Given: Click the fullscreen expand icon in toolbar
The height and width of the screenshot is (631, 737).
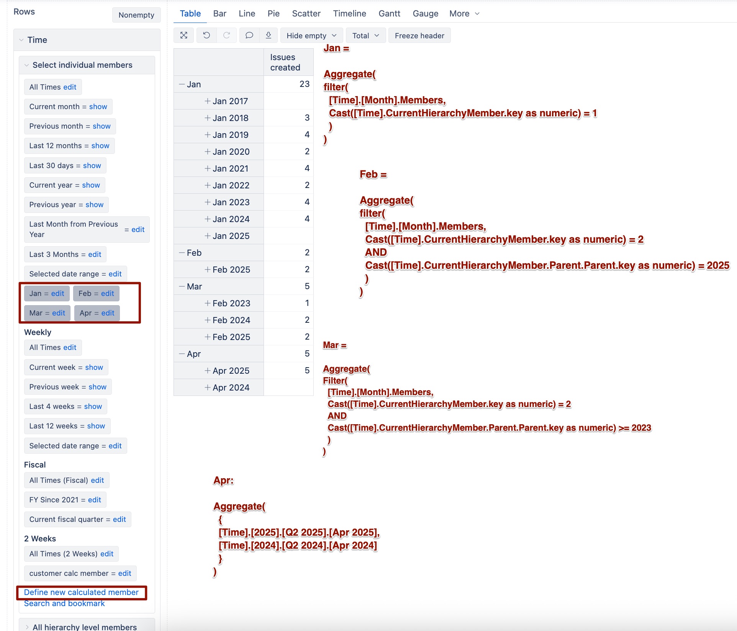Looking at the screenshot, I should (184, 35).
